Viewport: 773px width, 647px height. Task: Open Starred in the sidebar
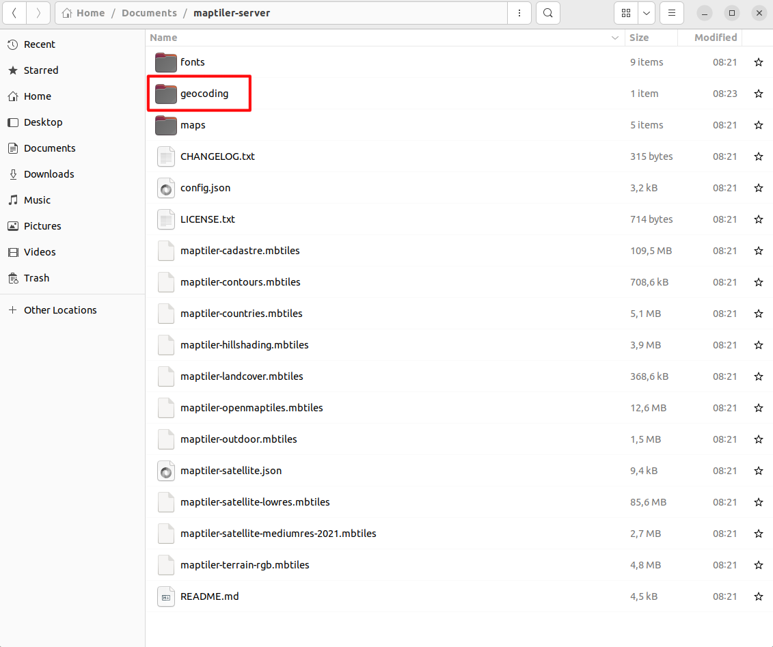coord(72,70)
